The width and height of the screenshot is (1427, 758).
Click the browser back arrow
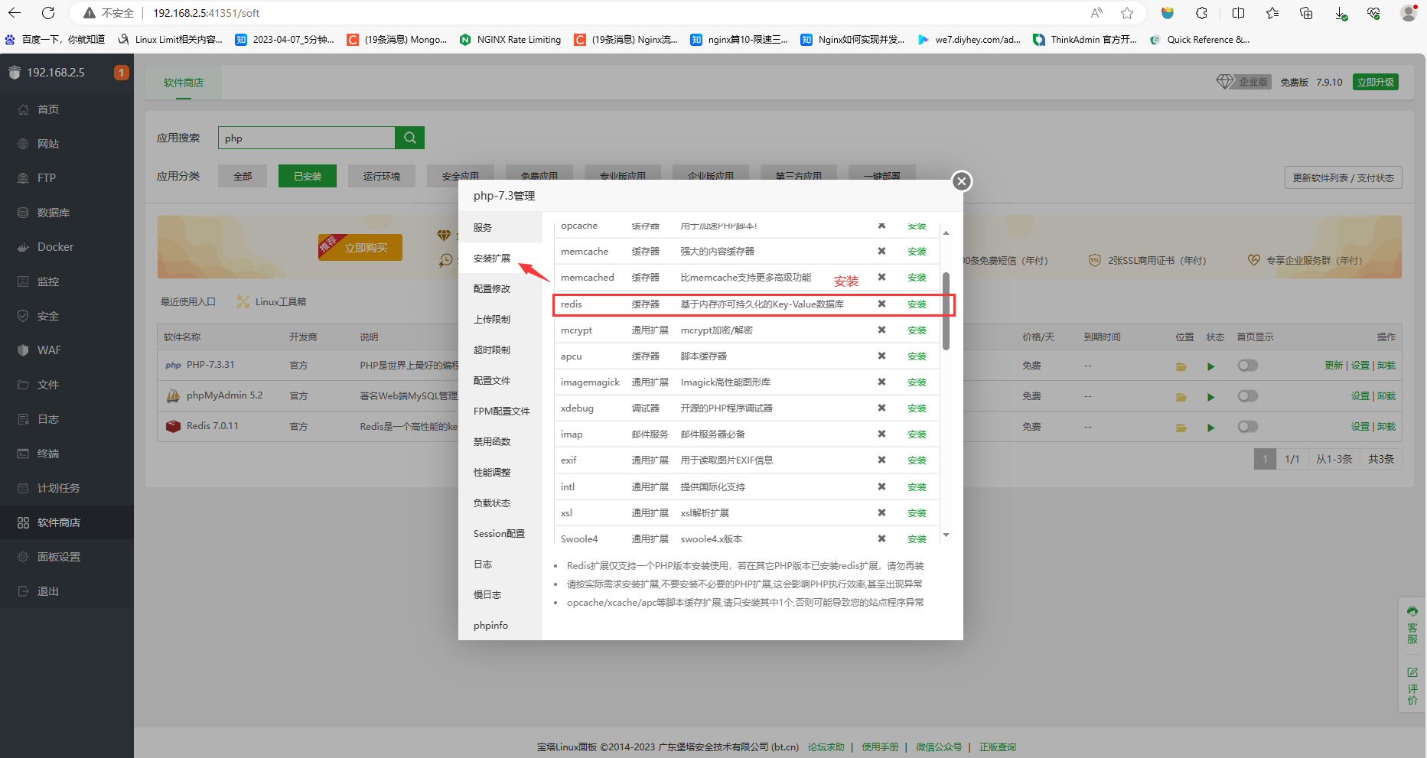(15, 13)
